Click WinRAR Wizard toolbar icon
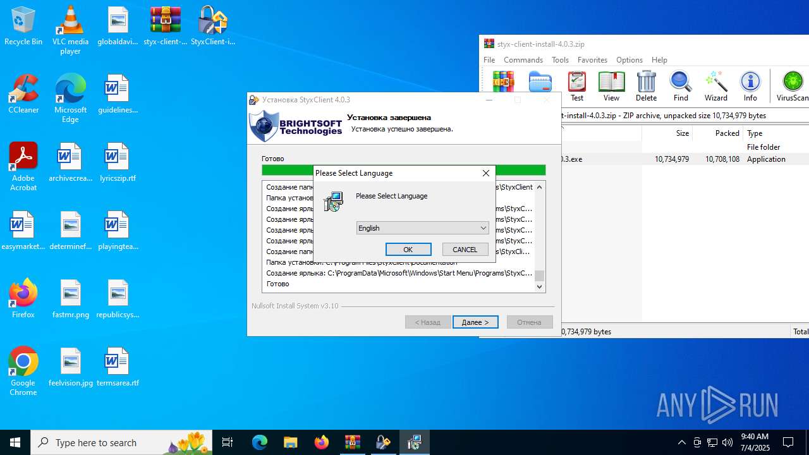The width and height of the screenshot is (809, 455). (716, 87)
